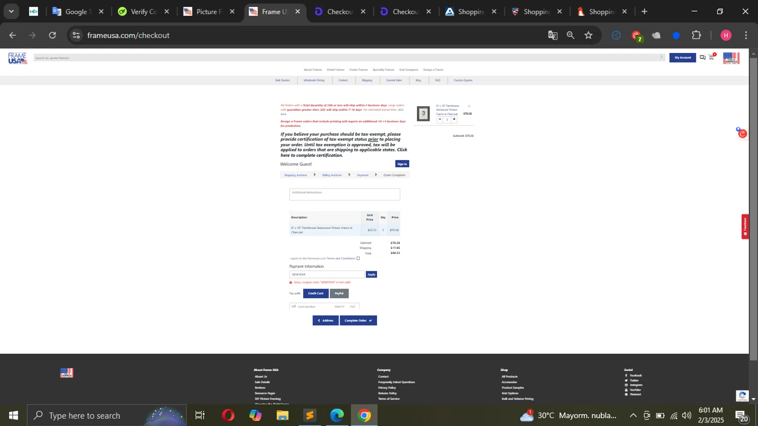Open a new browser tab
This screenshot has width=758, height=426.
tap(644, 12)
